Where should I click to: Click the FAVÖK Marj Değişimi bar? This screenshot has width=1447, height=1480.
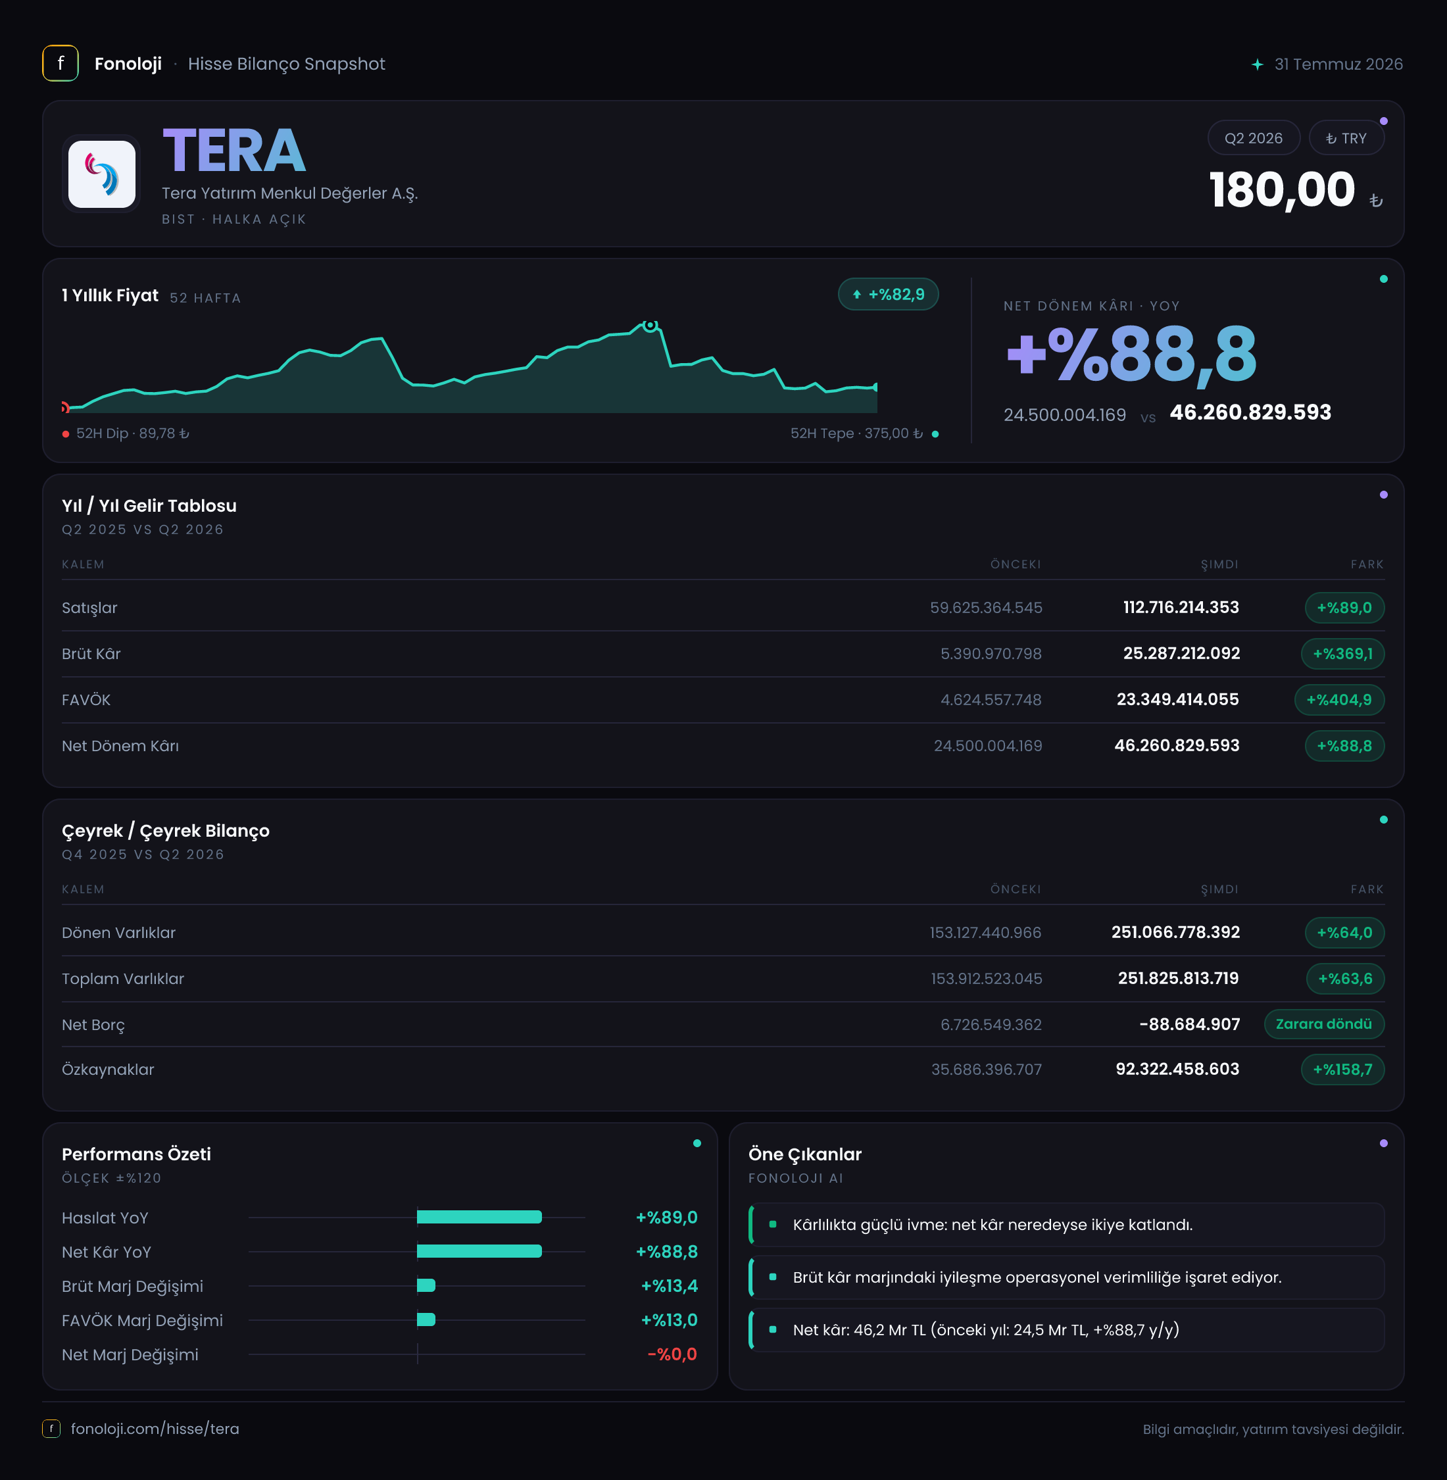[426, 1320]
